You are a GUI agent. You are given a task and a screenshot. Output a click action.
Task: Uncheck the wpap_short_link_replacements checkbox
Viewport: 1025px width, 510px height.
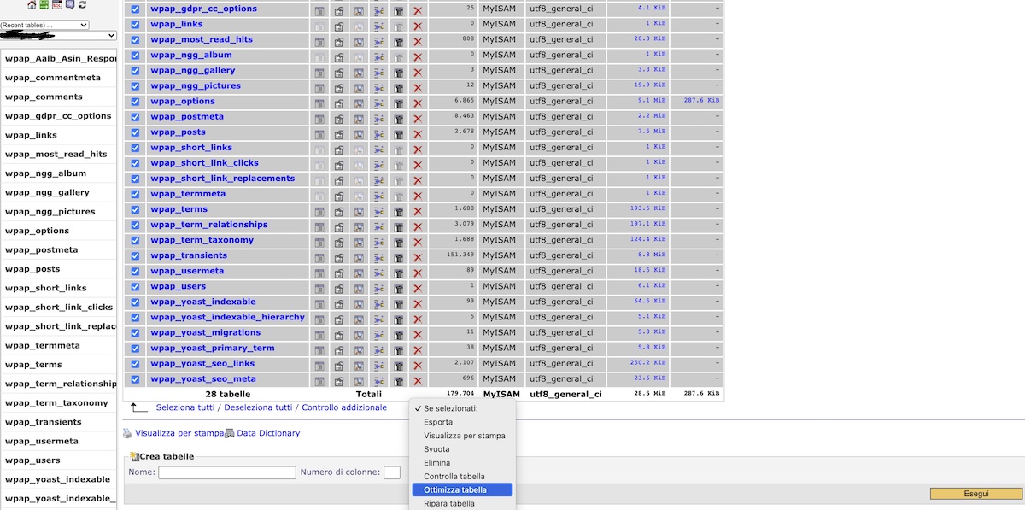(x=135, y=179)
